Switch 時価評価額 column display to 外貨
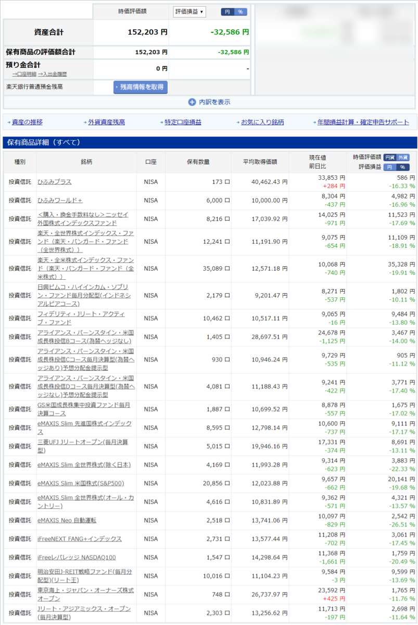 pos(402,158)
